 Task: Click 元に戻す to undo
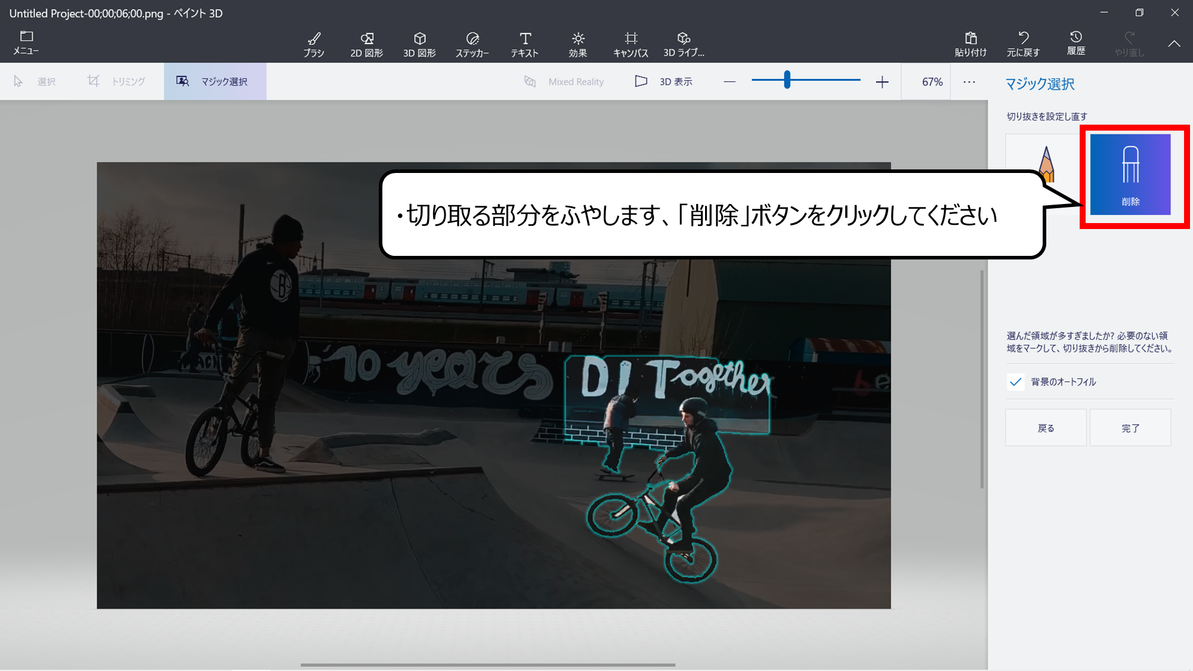click(1023, 45)
